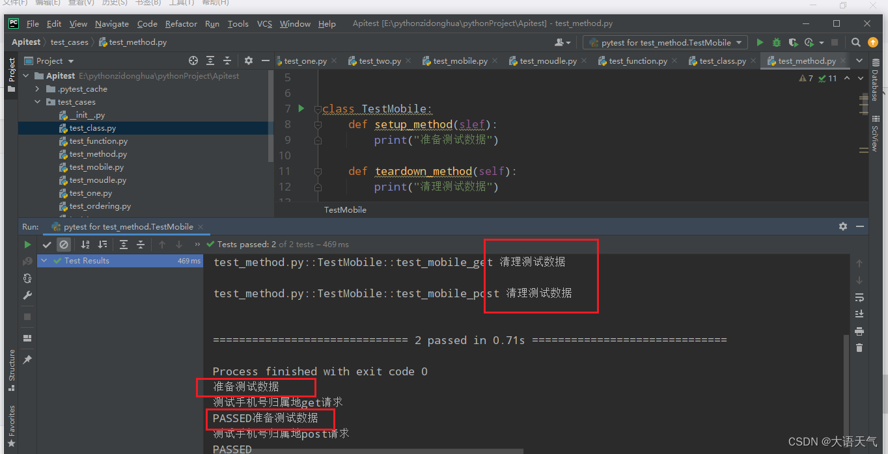Run the pytest configuration
Viewport: 888px width, 454px height.
[x=760, y=42]
